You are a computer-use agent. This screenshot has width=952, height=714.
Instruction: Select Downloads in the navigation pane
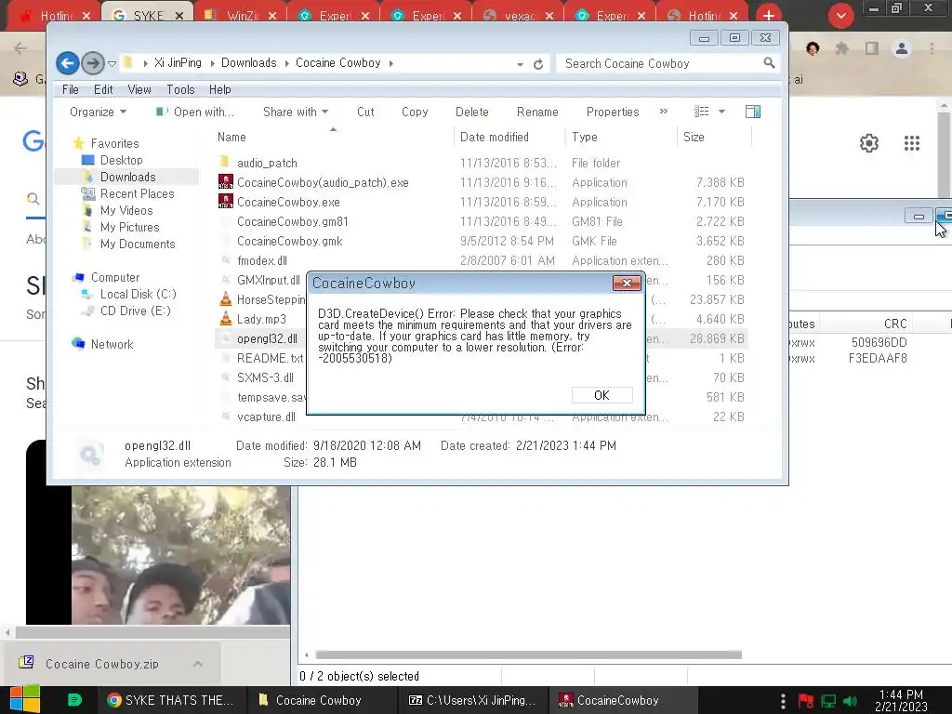[128, 177]
